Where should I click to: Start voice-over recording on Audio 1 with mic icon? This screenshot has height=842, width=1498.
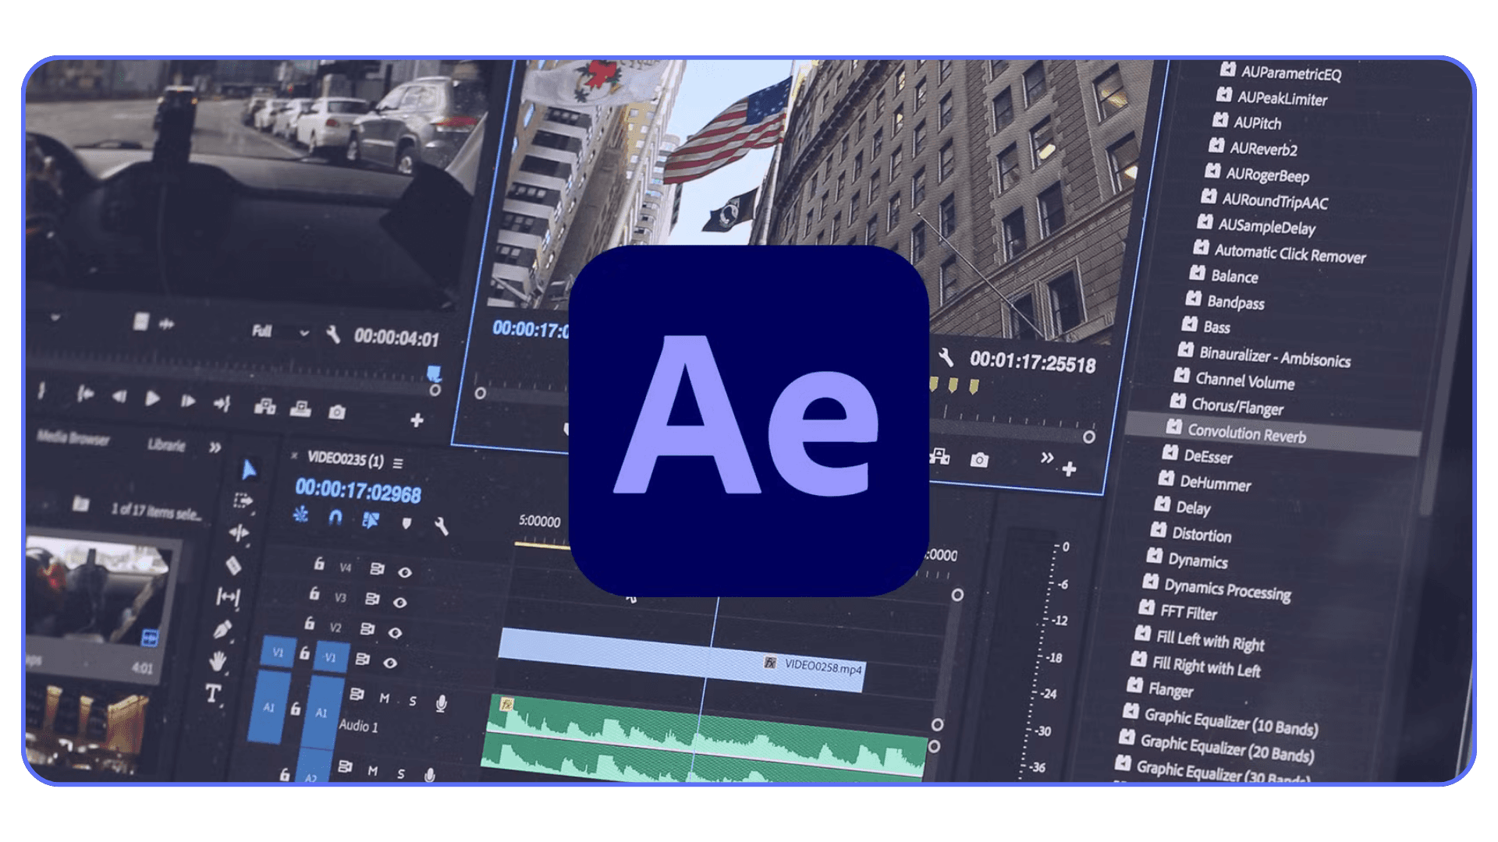(442, 705)
